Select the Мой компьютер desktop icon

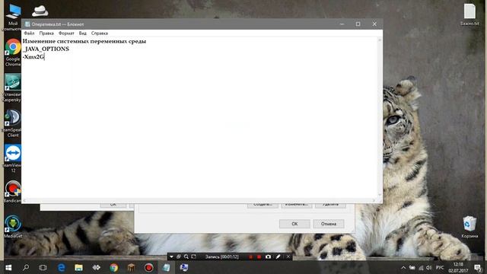[12, 17]
